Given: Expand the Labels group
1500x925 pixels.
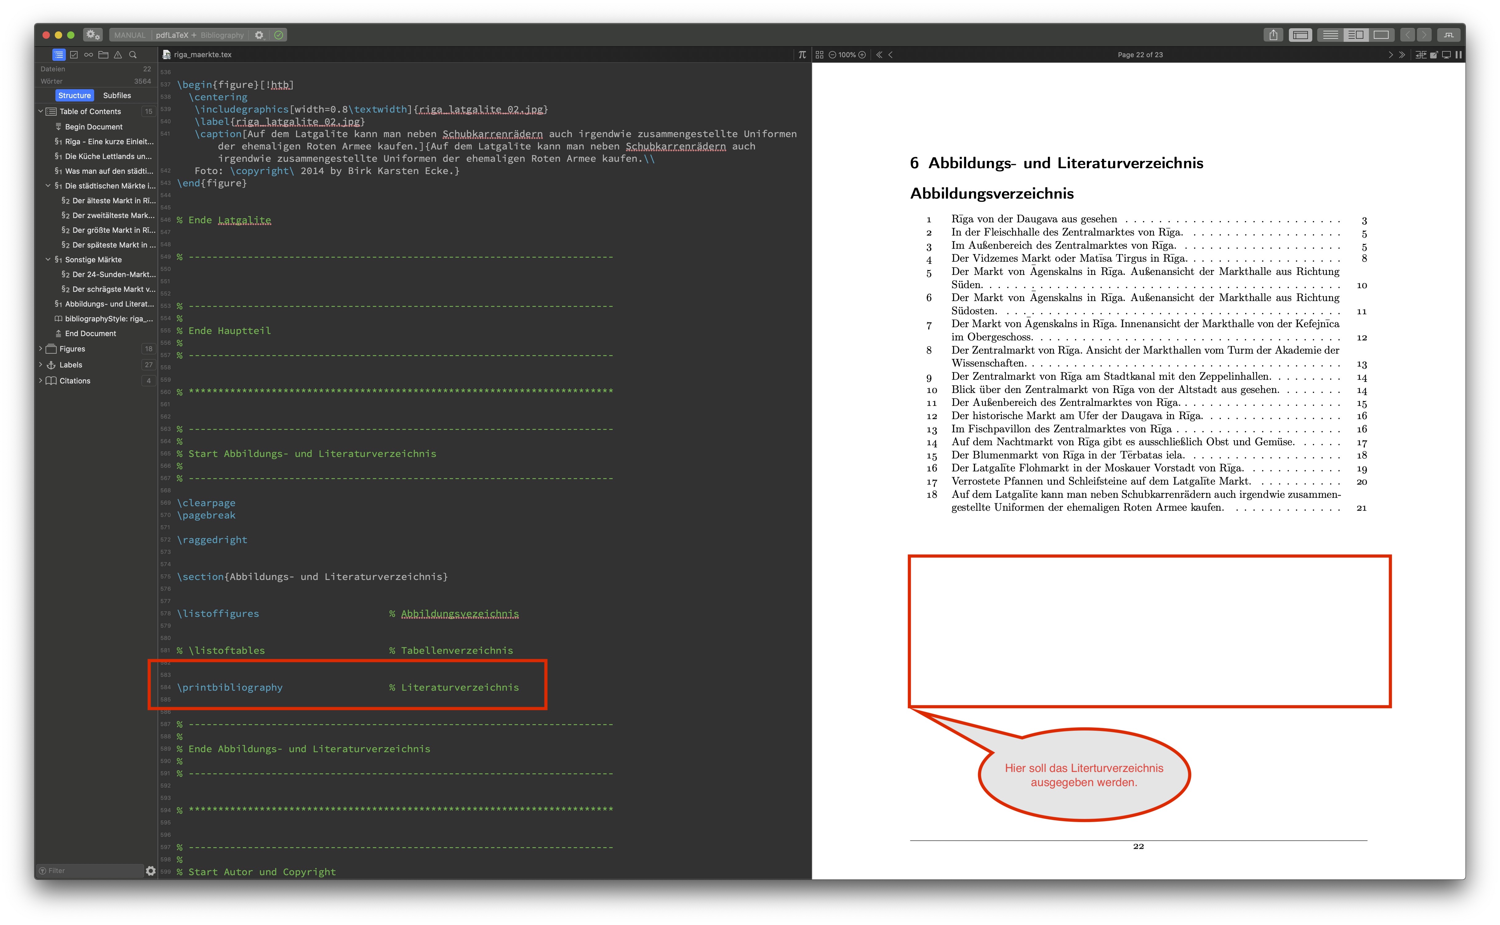Looking at the screenshot, I should (x=41, y=365).
